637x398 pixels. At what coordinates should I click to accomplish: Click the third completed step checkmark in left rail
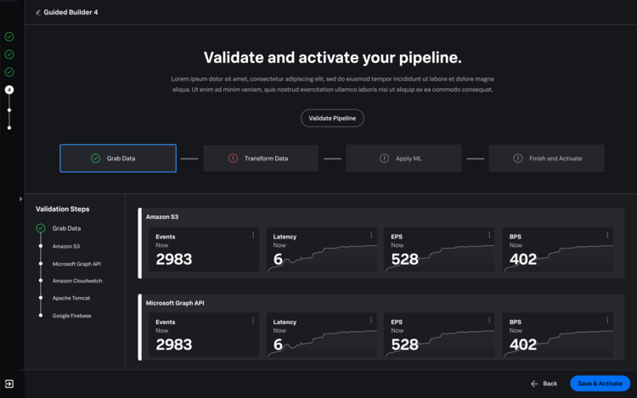point(9,72)
